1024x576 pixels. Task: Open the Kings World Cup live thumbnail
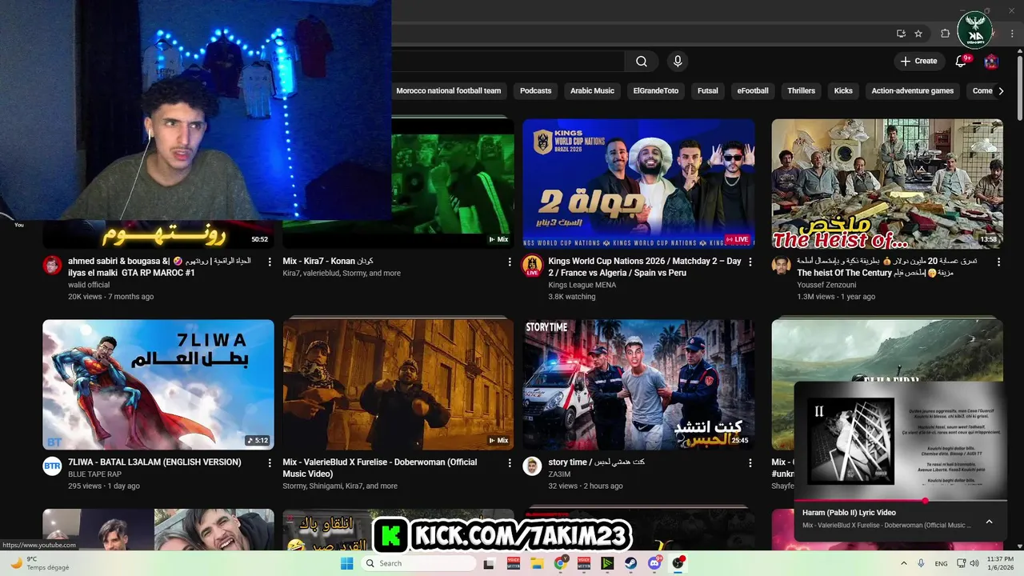(638, 184)
